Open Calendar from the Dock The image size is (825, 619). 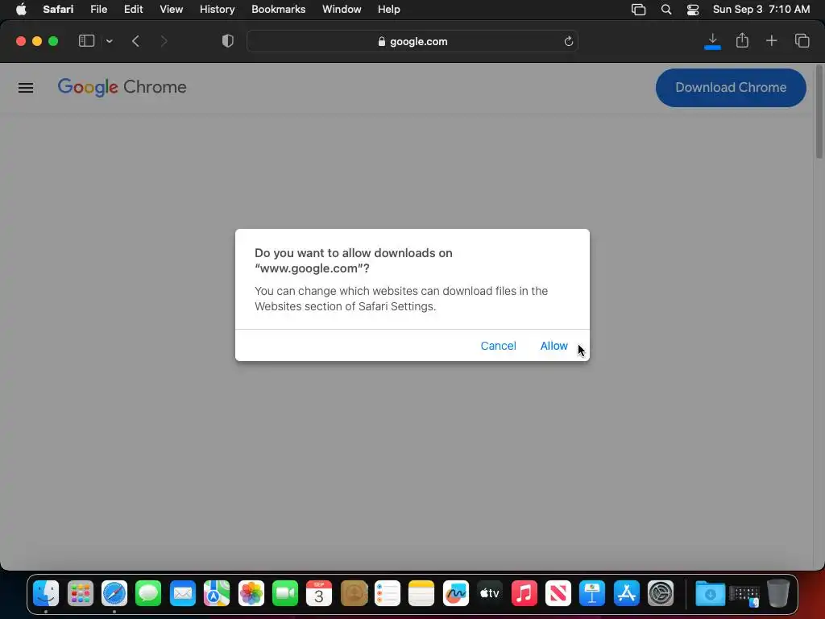[x=319, y=593]
